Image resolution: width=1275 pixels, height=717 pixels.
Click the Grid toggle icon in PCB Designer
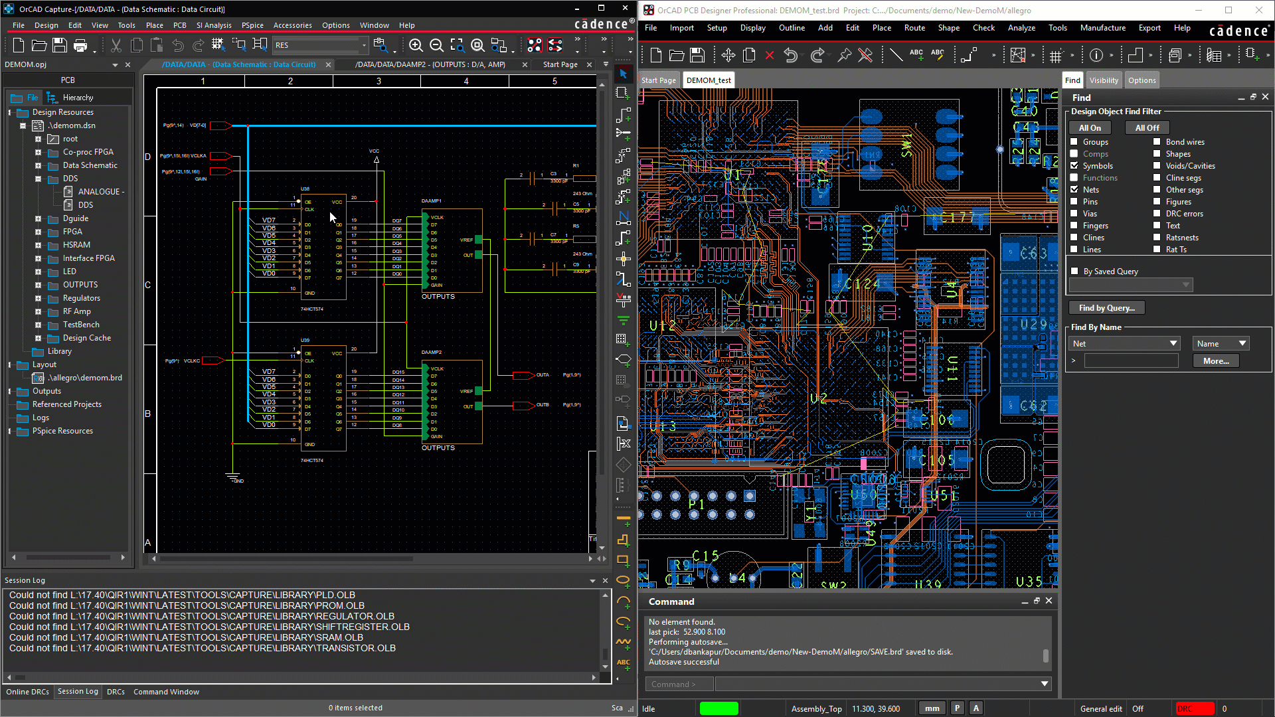pos(1056,55)
